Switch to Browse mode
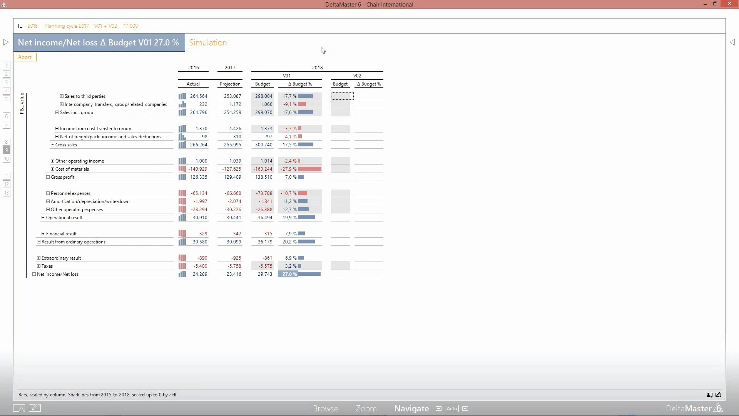739x416 pixels. point(325,409)
